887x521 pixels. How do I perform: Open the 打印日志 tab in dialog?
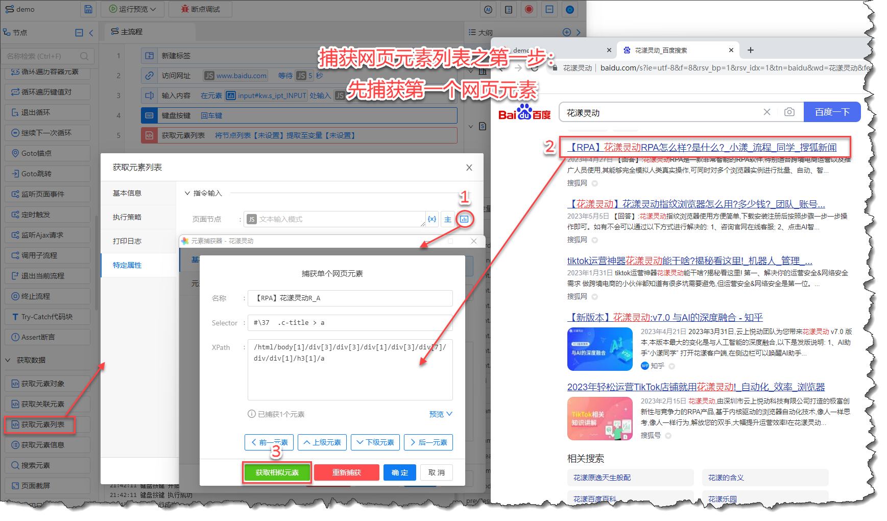click(x=138, y=241)
